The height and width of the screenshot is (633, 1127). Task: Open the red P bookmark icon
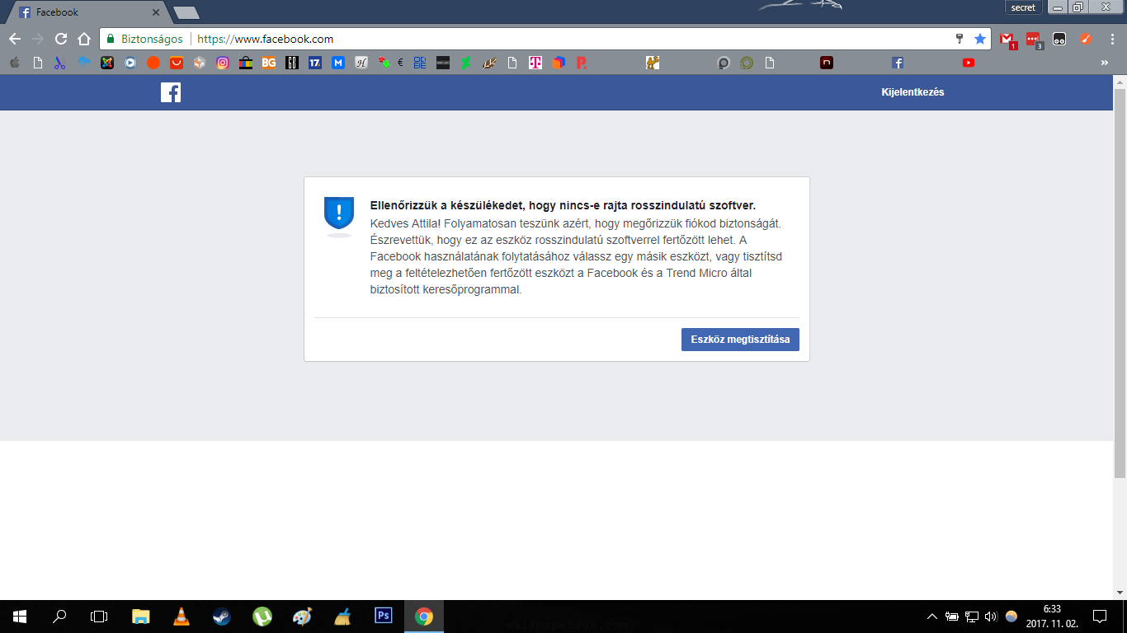(x=582, y=63)
